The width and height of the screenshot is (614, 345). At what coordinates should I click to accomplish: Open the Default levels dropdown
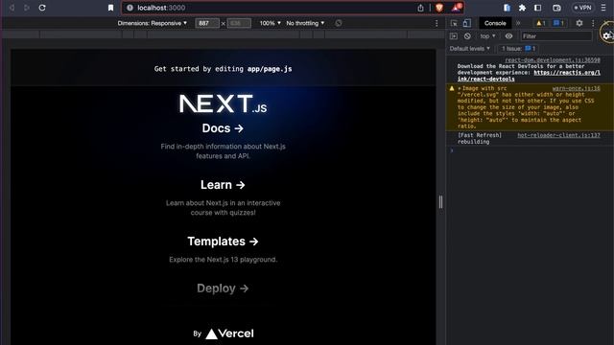(x=469, y=49)
